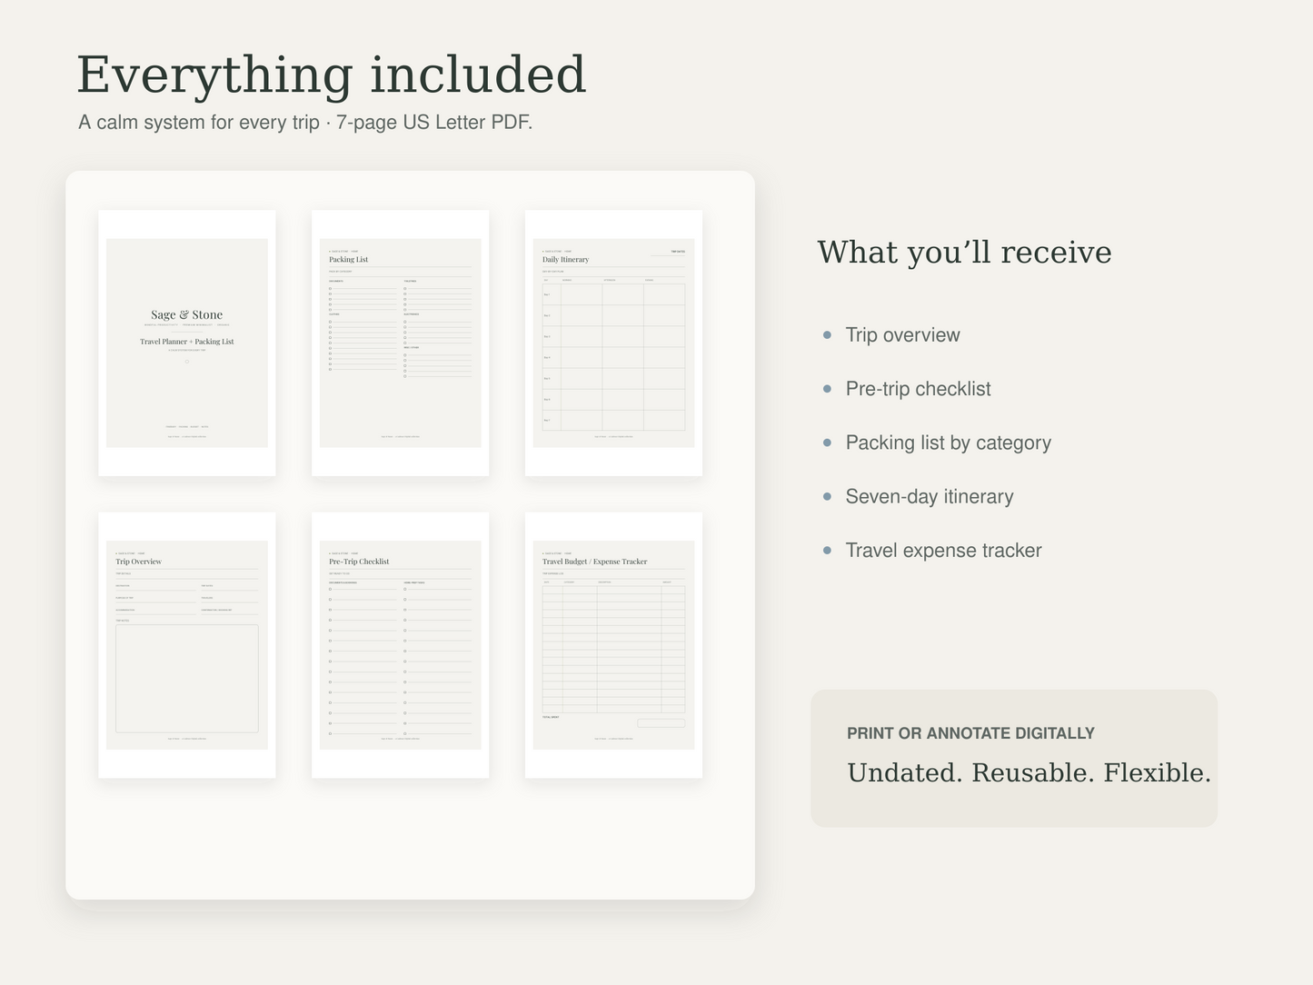Click the bullet dot beside Travel expense tracker

tap(827, 551)
